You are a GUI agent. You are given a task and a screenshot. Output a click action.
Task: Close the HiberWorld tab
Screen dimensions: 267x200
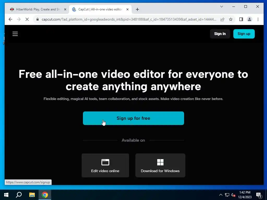click(65, 9)
